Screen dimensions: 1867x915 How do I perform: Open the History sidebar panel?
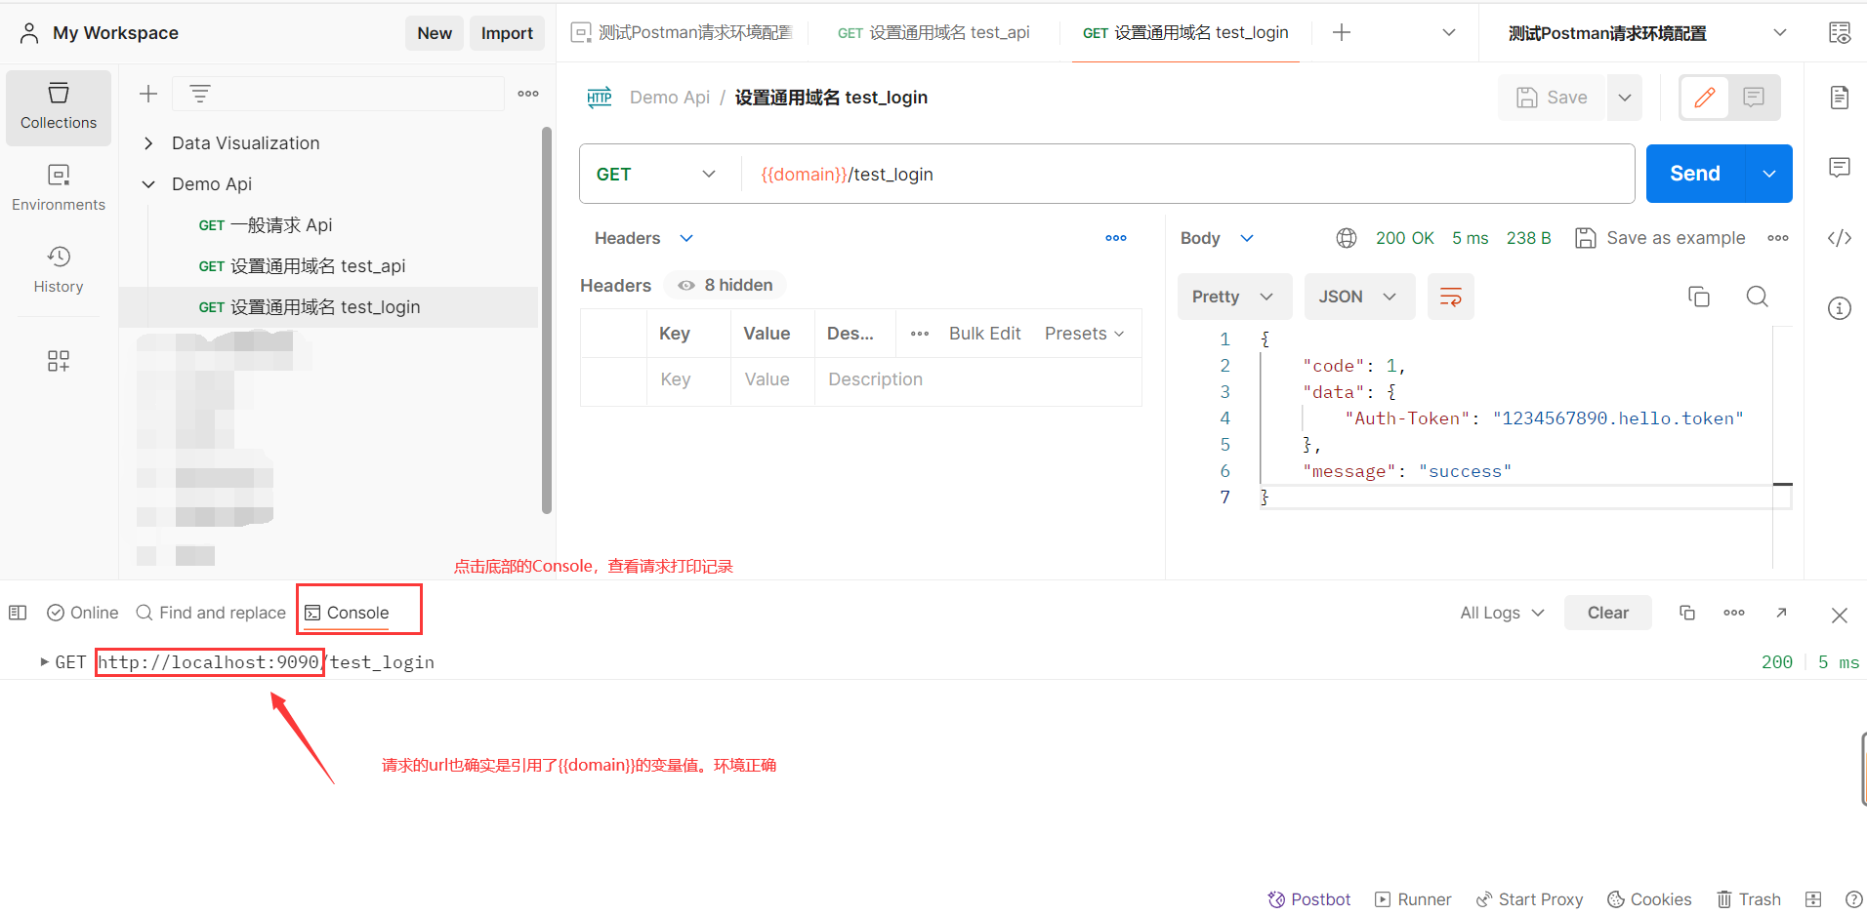point(59,270)
